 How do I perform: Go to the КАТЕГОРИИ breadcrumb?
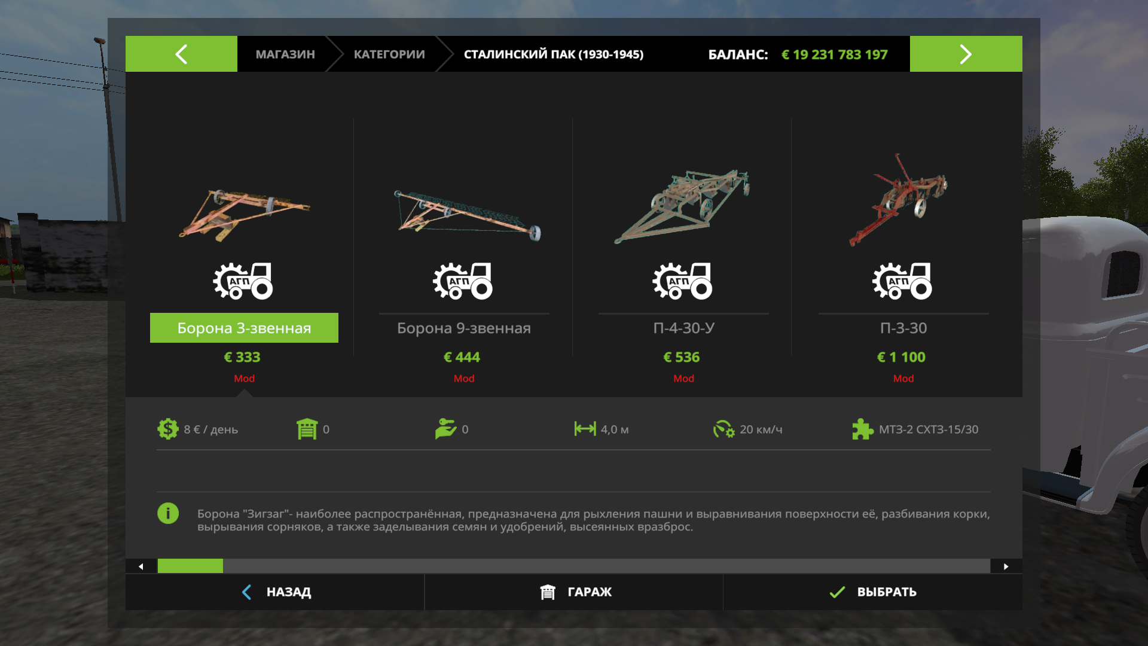tap(389, 54)
